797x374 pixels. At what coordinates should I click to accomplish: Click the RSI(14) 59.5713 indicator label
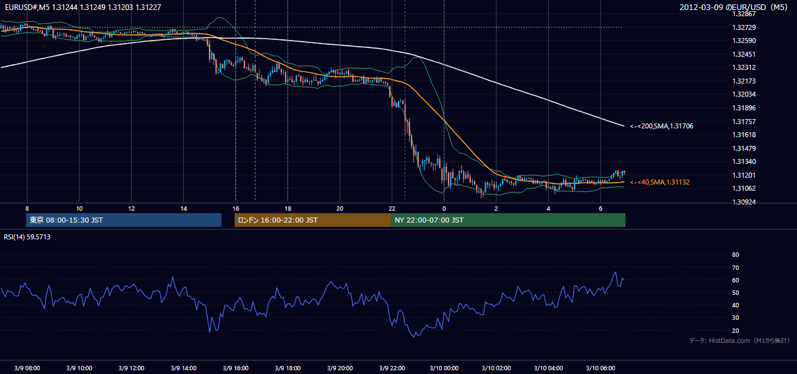point(27,237)
